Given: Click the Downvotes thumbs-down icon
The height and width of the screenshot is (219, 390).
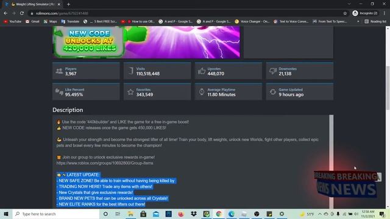Looking at the screenshot, I should tap(273, 71).
